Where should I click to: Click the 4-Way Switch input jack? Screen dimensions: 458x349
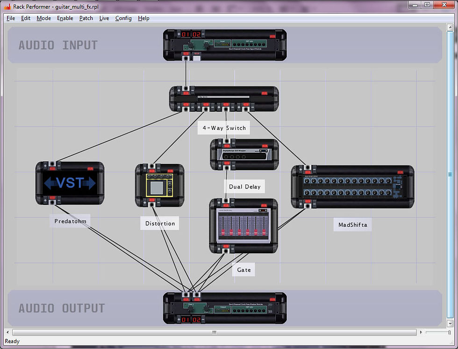pyautogui.click(x=186, y=88)
